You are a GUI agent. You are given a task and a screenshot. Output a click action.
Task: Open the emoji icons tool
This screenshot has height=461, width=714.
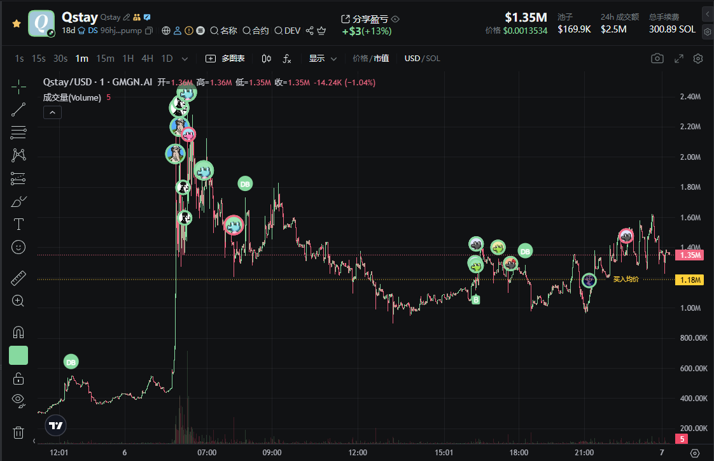click(18, 247)
